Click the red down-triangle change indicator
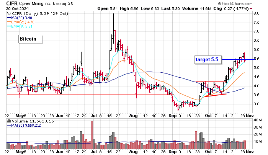Screen dimensions: 268x155 point(251,9)
